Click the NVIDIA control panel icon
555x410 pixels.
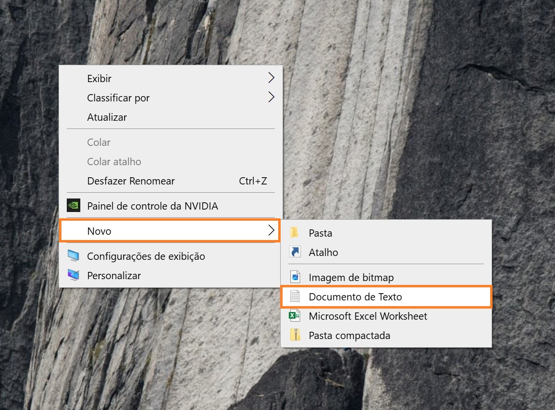pyautogui.click(x=73, y=206)
